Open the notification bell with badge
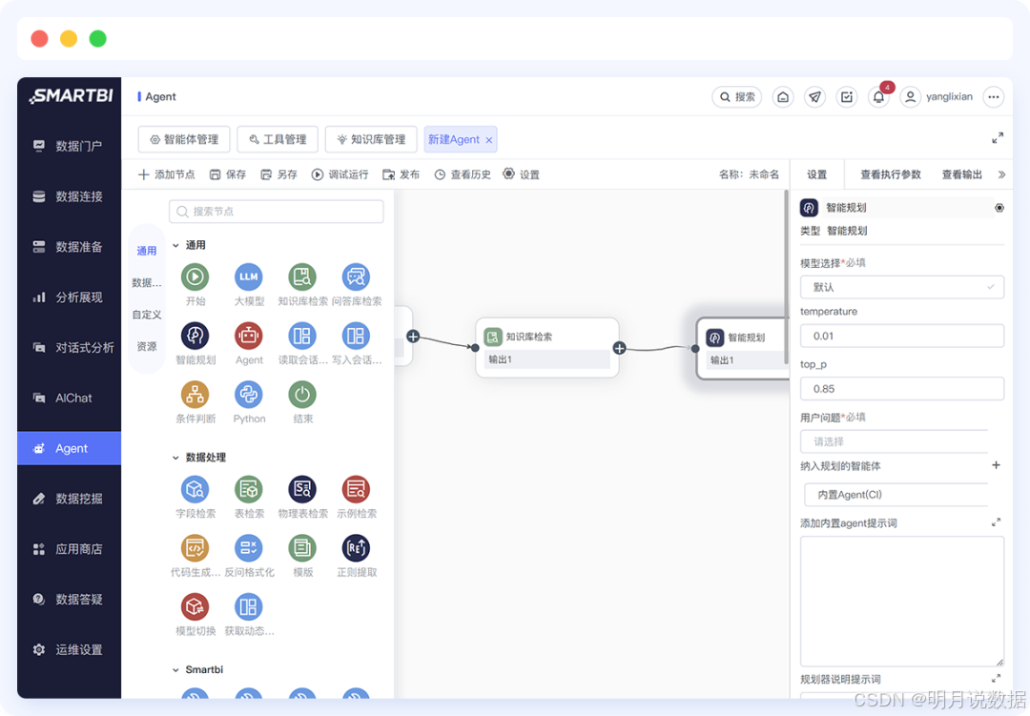This screenshot has height=716, width=1030. pos(879,97)
